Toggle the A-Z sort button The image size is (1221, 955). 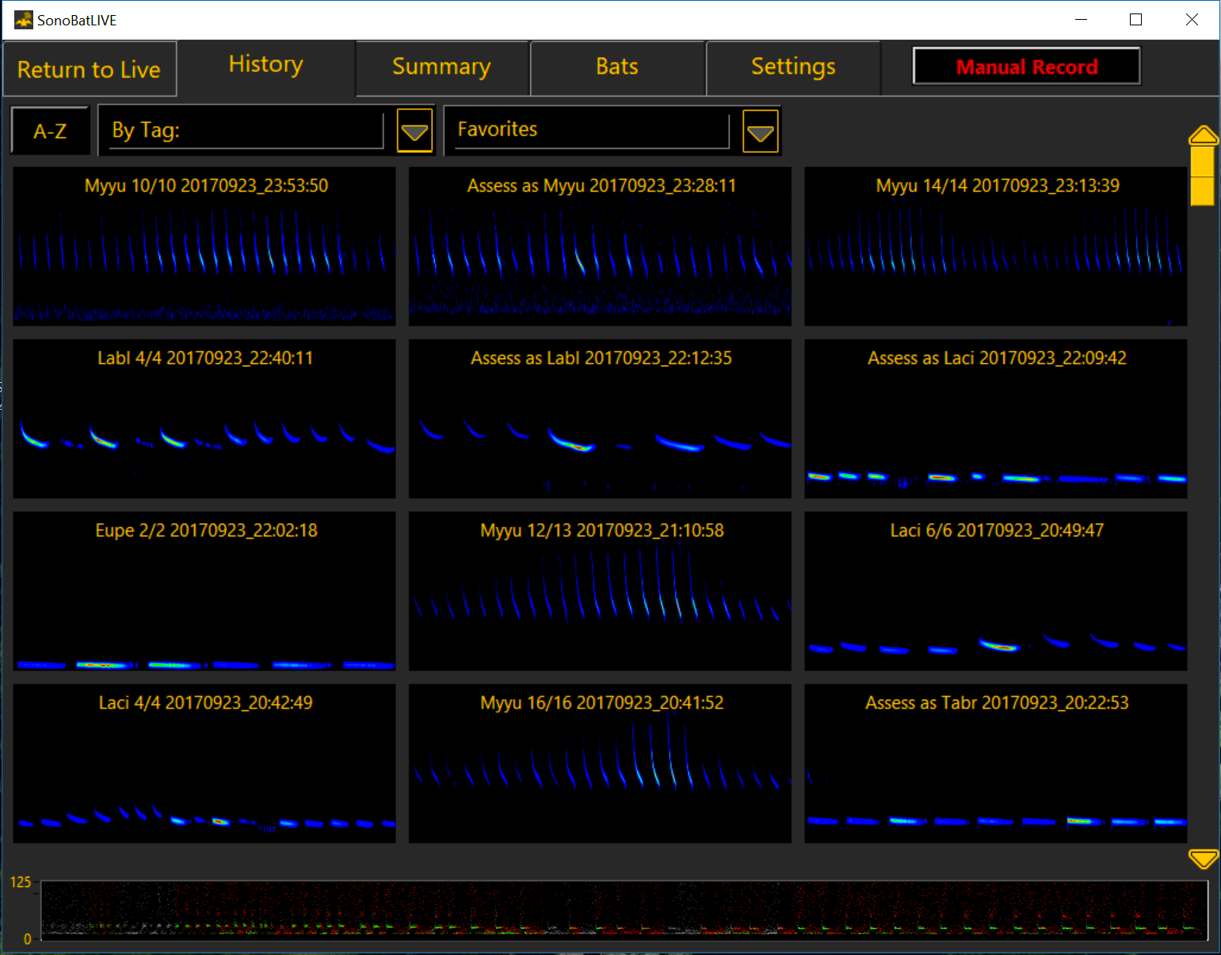(50, 131)
